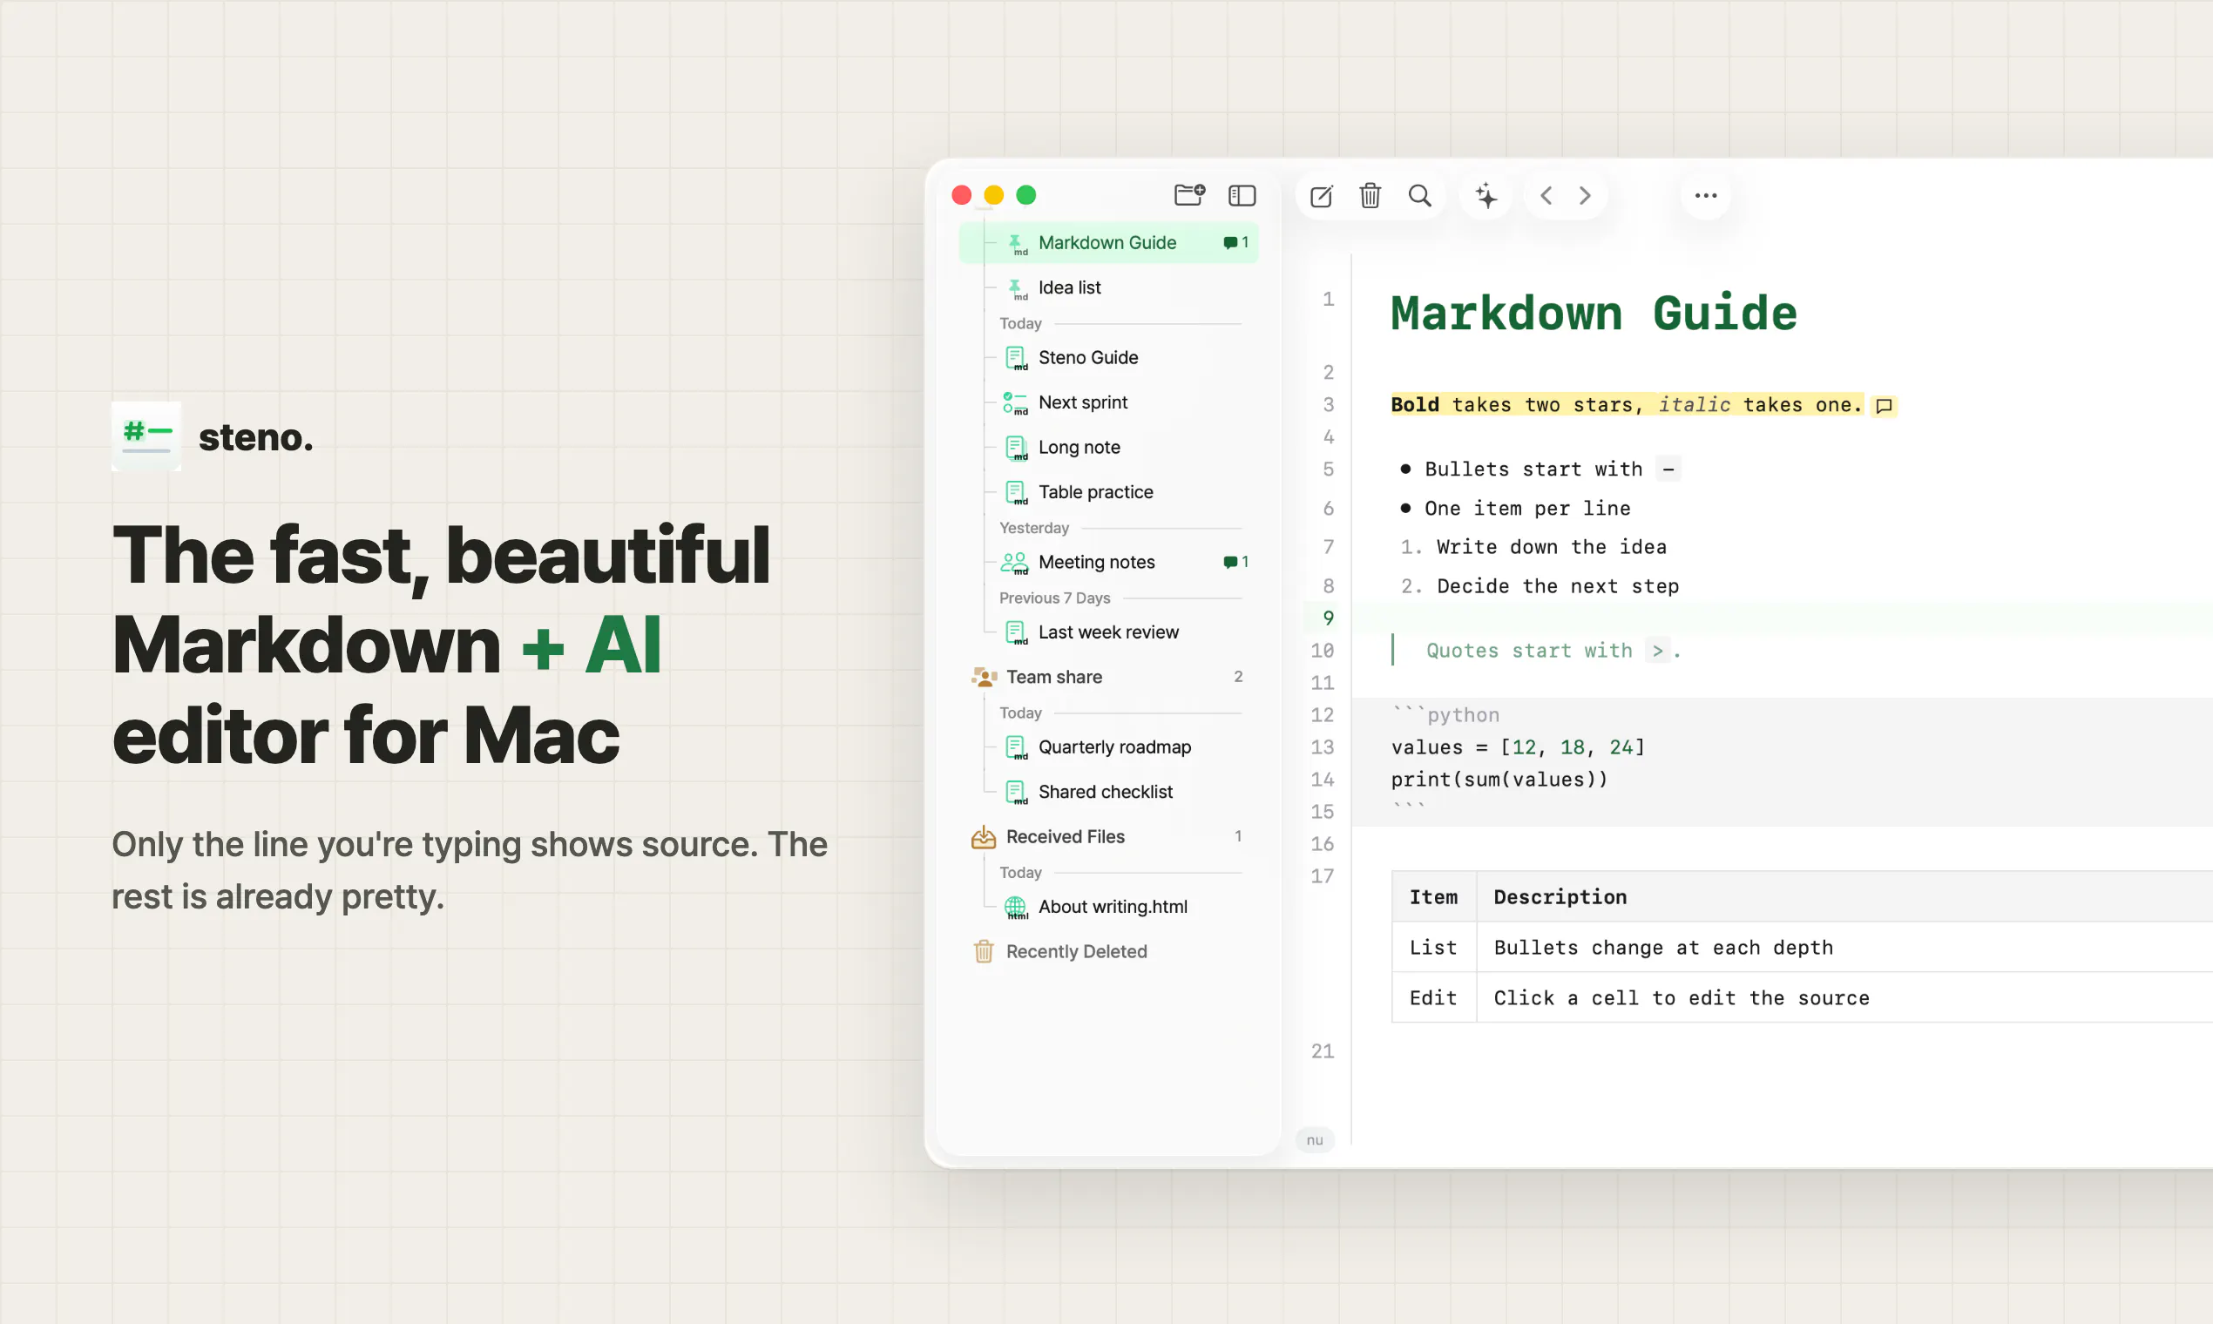The image size is (2213, 1324).
Task: Click the Team share people icon
Action: 984,676
